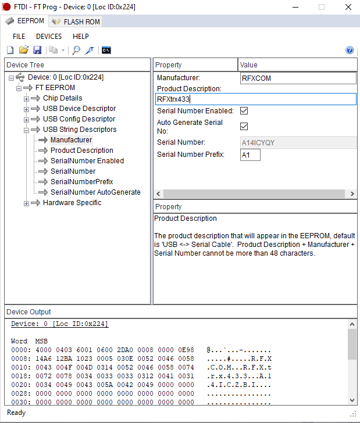
Task: Click Device Output scroll up arrow
Action: pos(352,324)
